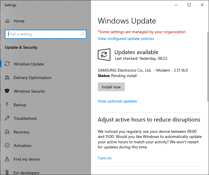Click the Windows Security shield icon
The image size is (209, 175).
click(x=7, y=91)
